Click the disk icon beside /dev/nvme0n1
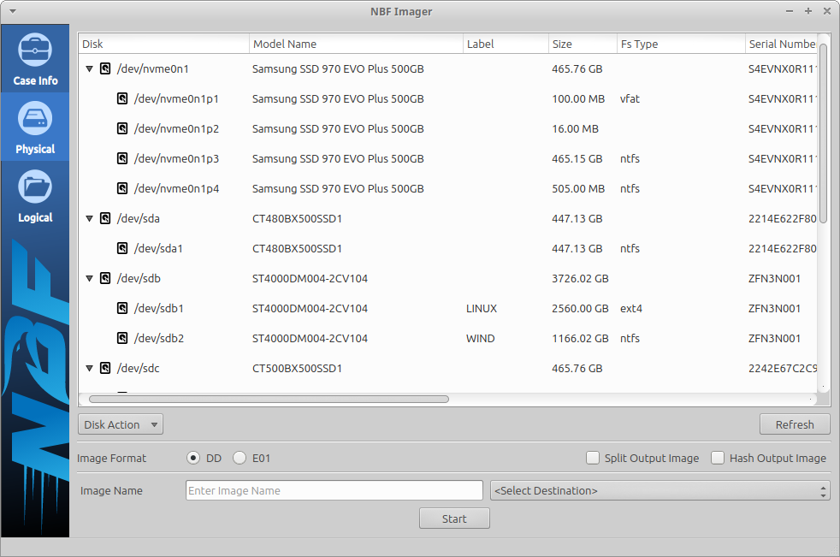The width and height of the screenshot is (840, 557). tap(105, 69)
